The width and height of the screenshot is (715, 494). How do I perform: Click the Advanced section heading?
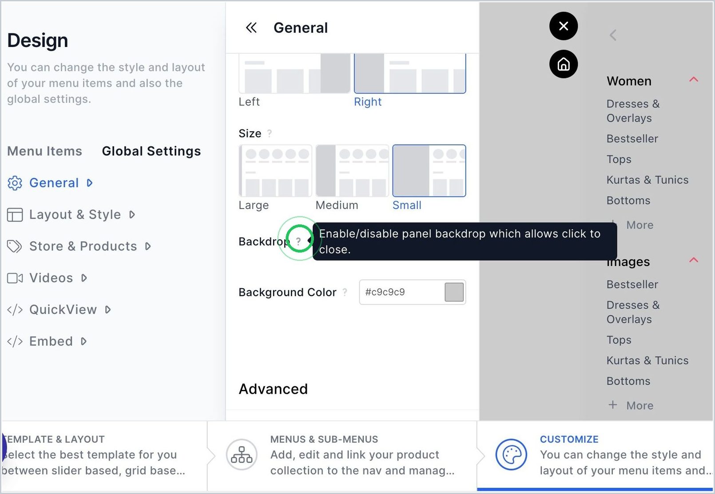click(x=273, y=389)
